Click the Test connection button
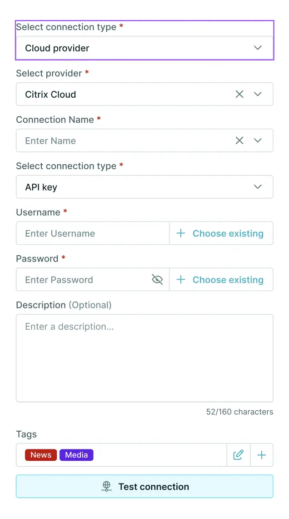This screenshot has height=519, width=289. (144, 486)
